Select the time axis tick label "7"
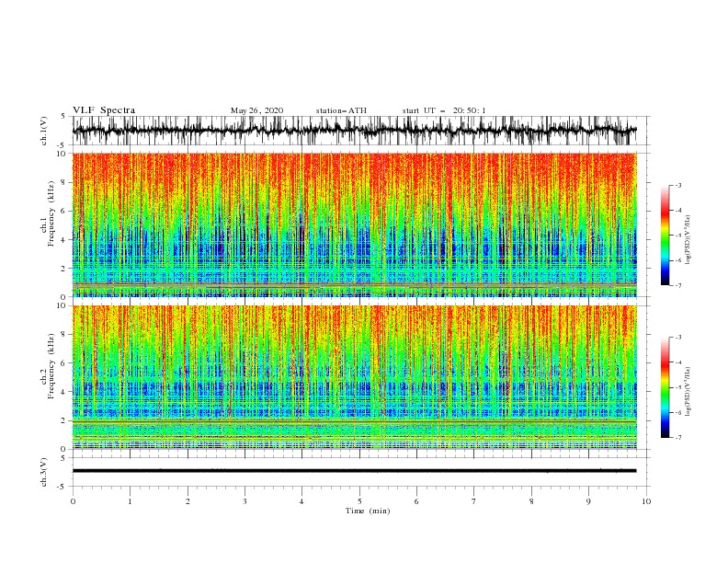 (x=474, y=501)
